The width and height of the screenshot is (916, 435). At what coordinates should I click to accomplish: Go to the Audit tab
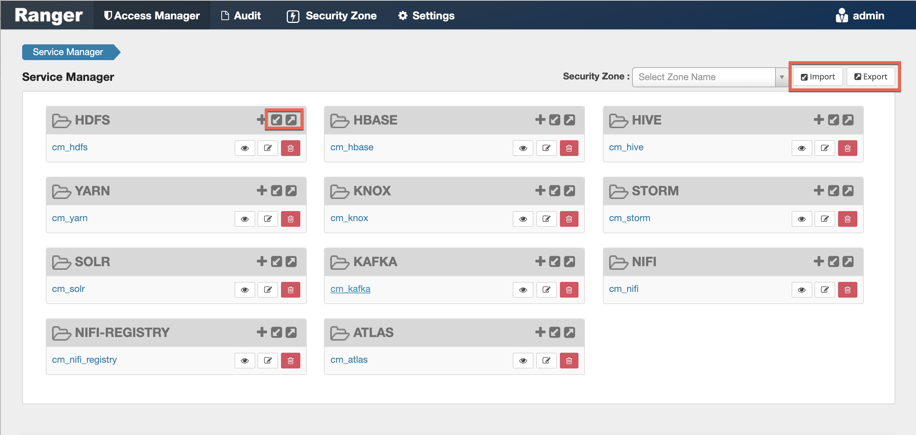(241, 15)
